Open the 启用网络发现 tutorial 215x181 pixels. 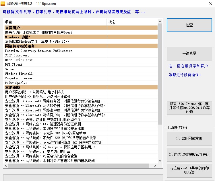pos(189,139)
